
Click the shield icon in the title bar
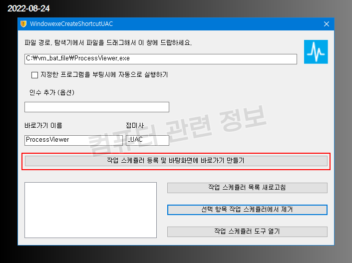[23, 24]
